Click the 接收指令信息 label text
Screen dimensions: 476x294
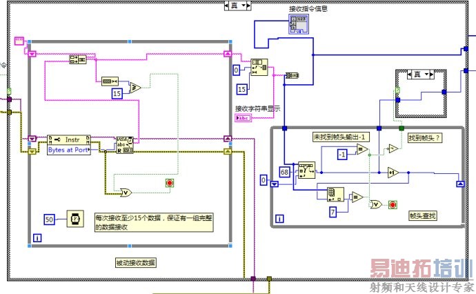(308, 8)
